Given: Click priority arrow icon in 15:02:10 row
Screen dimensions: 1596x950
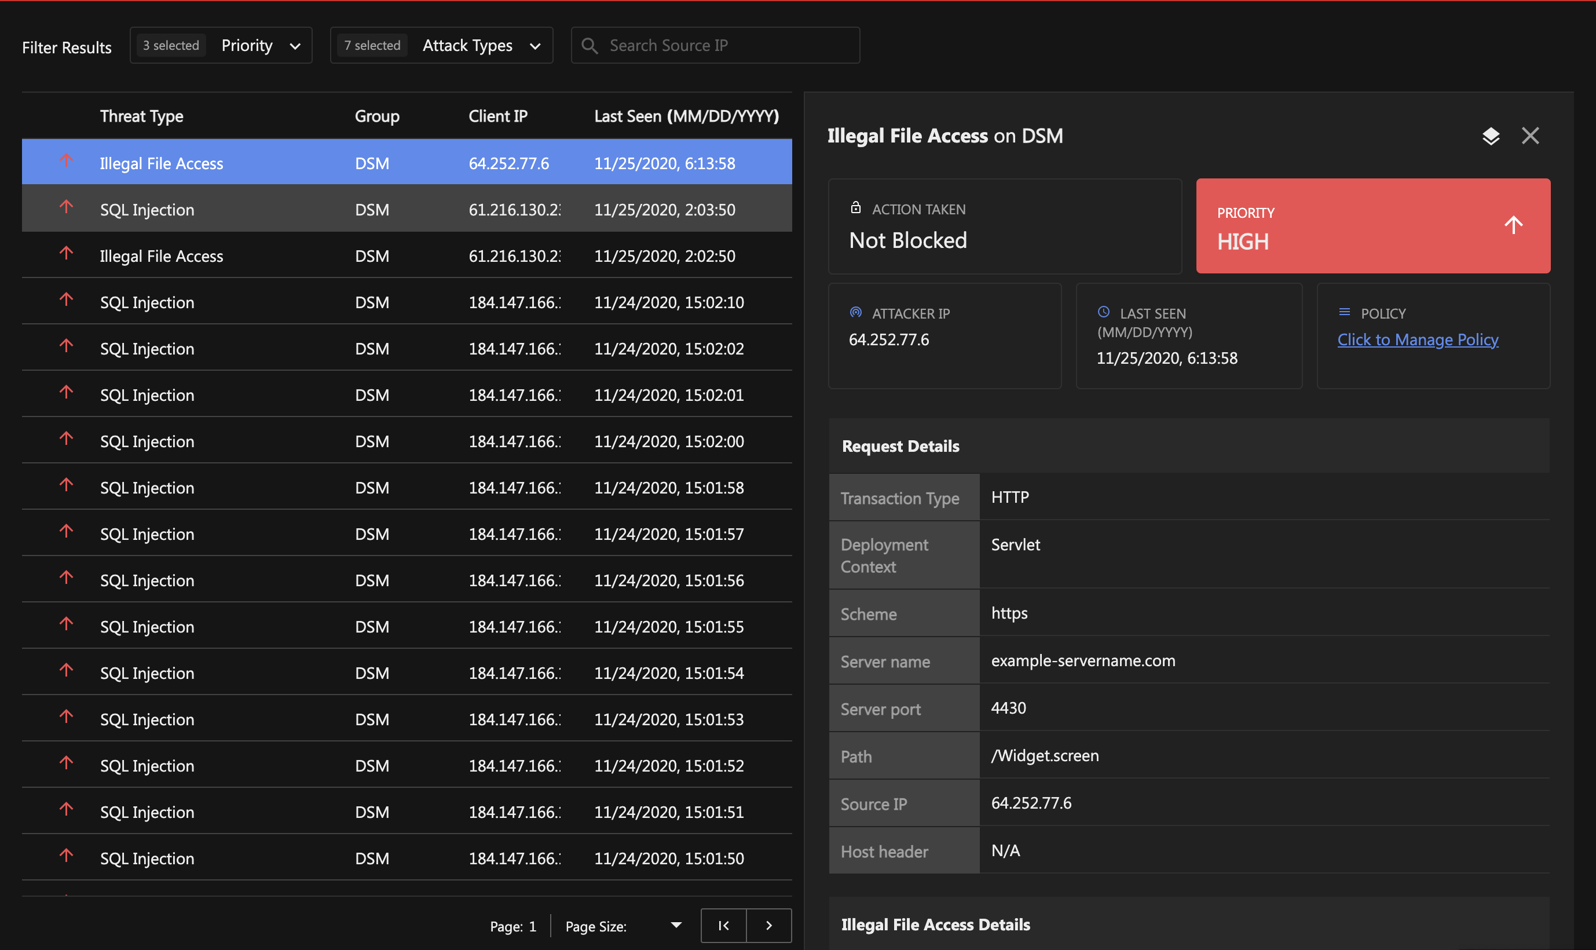Looking at the screenshot, I should tap(66, 299).
